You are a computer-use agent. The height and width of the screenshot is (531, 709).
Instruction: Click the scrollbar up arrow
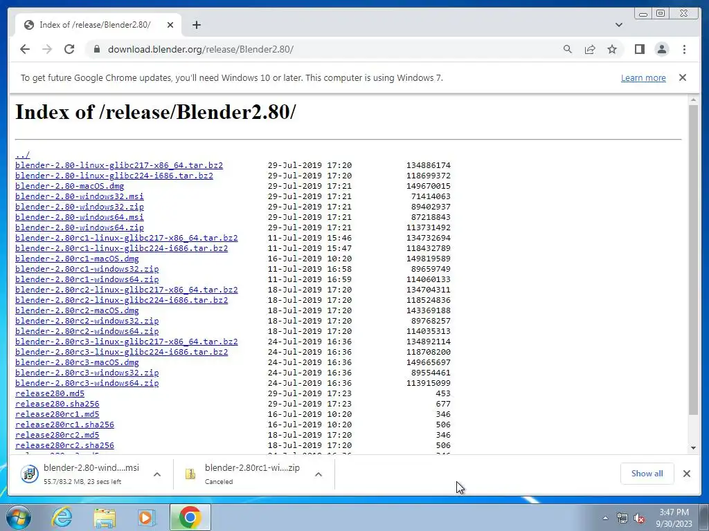[x=693, y=100]
